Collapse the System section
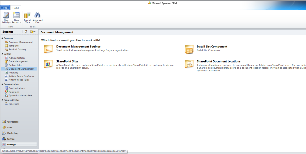The height and width of the screenshot is (154, 306). click(2, 54)
